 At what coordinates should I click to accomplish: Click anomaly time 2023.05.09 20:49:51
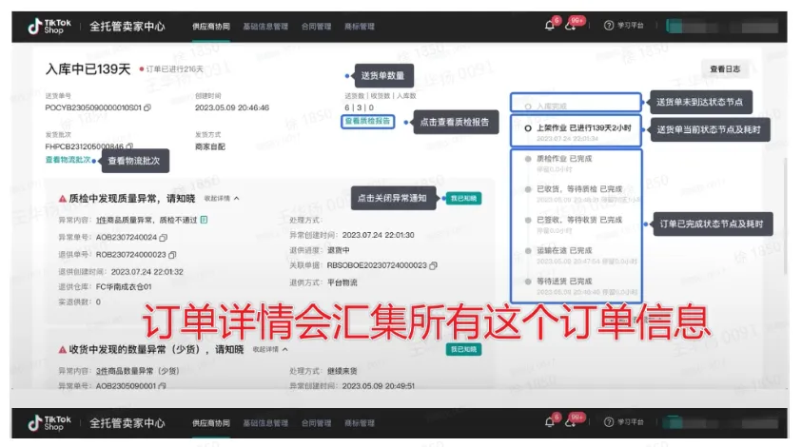378,386
